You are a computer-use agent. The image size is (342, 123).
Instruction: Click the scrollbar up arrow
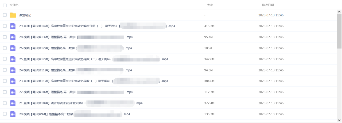coord(339,12)
